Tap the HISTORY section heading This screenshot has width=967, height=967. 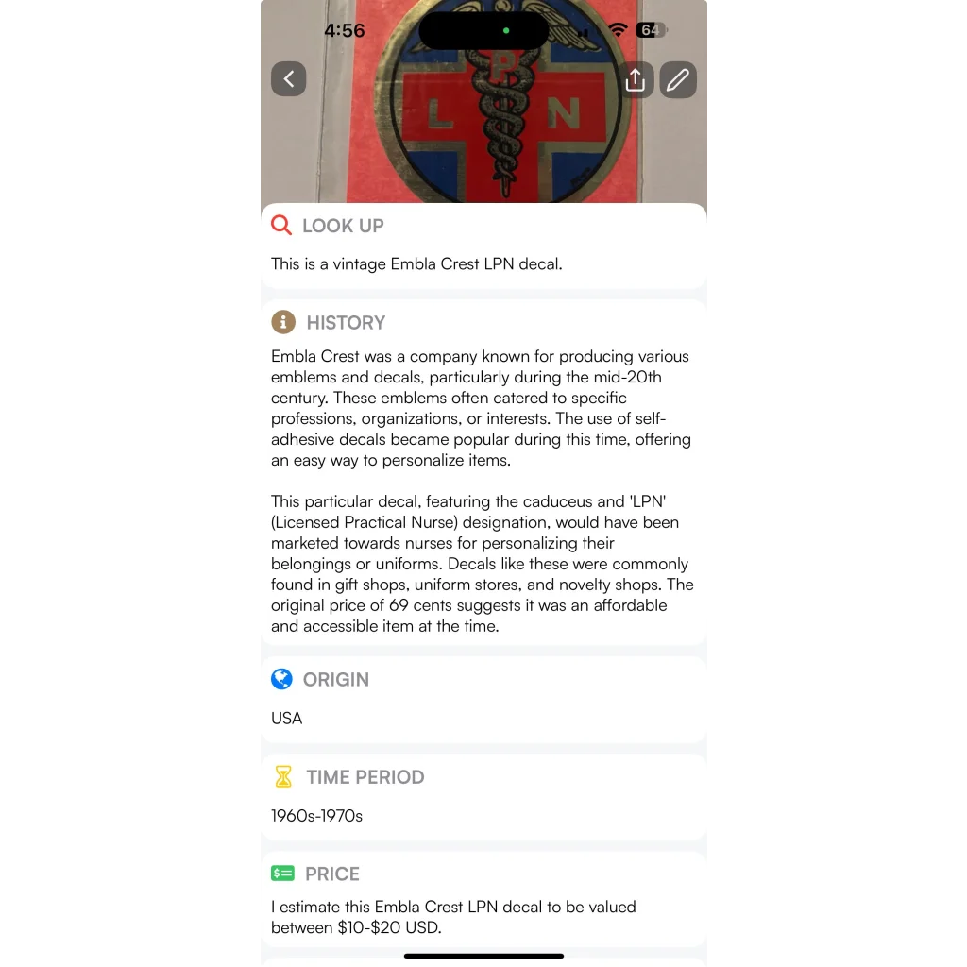coord(346,323)
